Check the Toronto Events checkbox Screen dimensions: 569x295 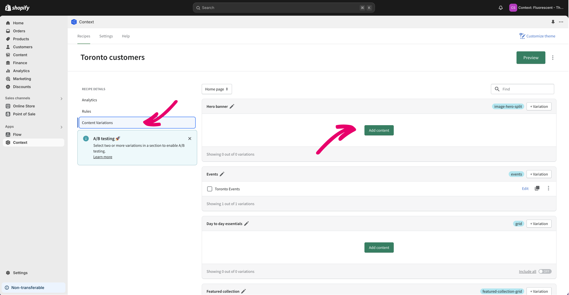[x=210, y=189]
